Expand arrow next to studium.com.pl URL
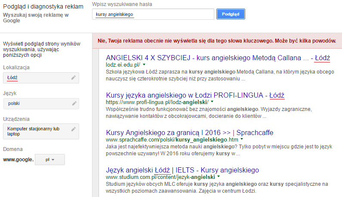This screenshot has width=342, height=197. [219, 177]
